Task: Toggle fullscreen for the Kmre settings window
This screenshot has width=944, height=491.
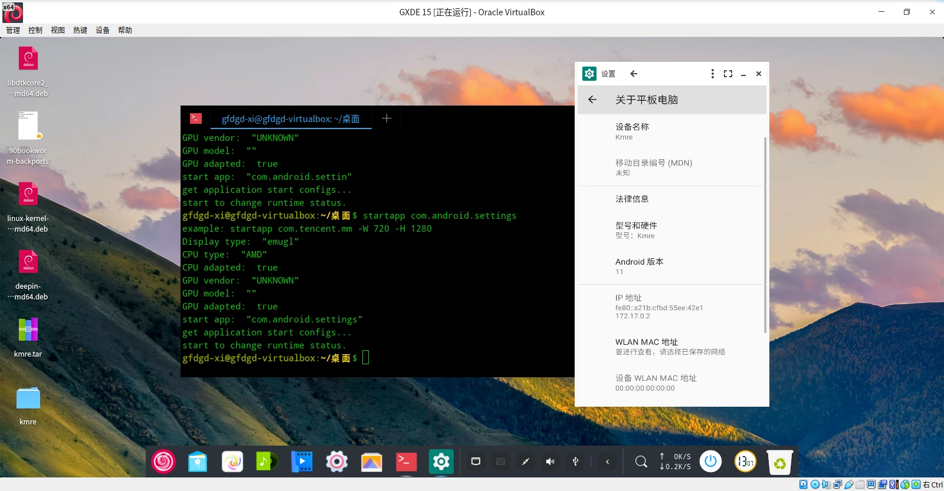Action: point(728,74)
